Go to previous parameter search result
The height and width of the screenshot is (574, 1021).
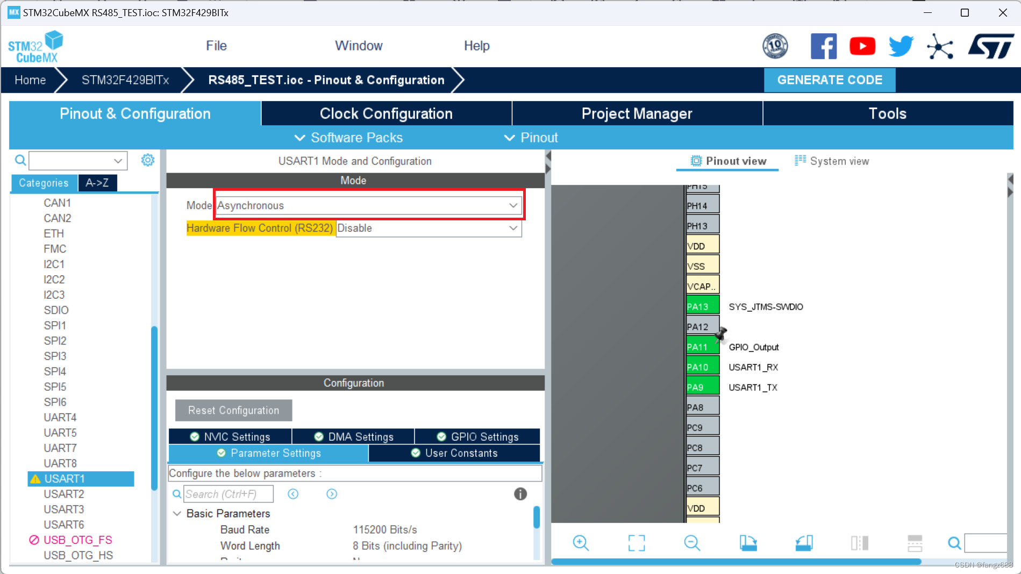[x=293, y=494]
